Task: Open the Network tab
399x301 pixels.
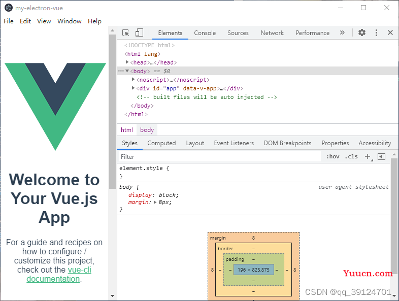Action: 272,33
